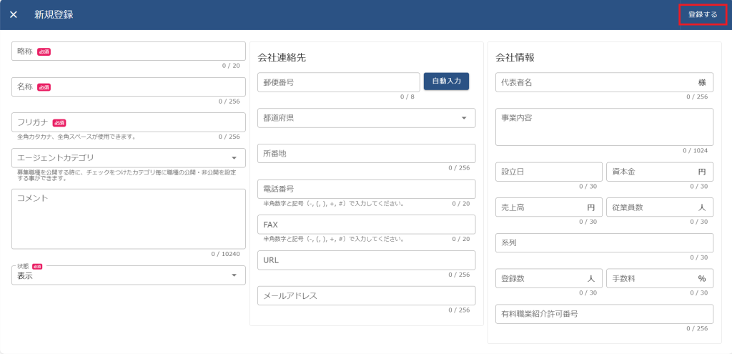Click the 登録する button
Viewport: 732px width, 354px height.
[702, 14]
